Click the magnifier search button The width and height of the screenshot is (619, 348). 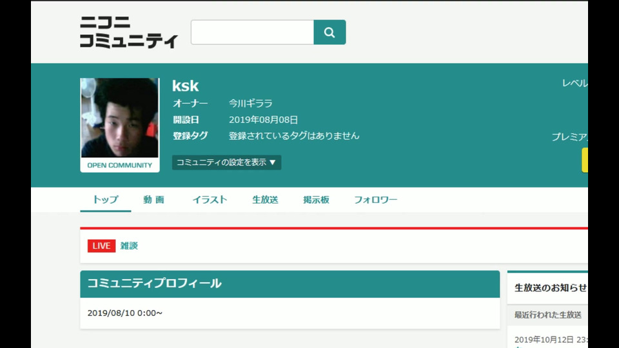[329, 32]
